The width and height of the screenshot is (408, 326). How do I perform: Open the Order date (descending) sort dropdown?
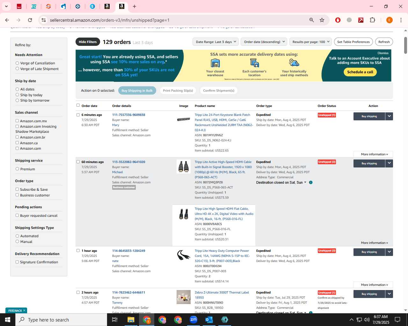[x=264, y=42]
